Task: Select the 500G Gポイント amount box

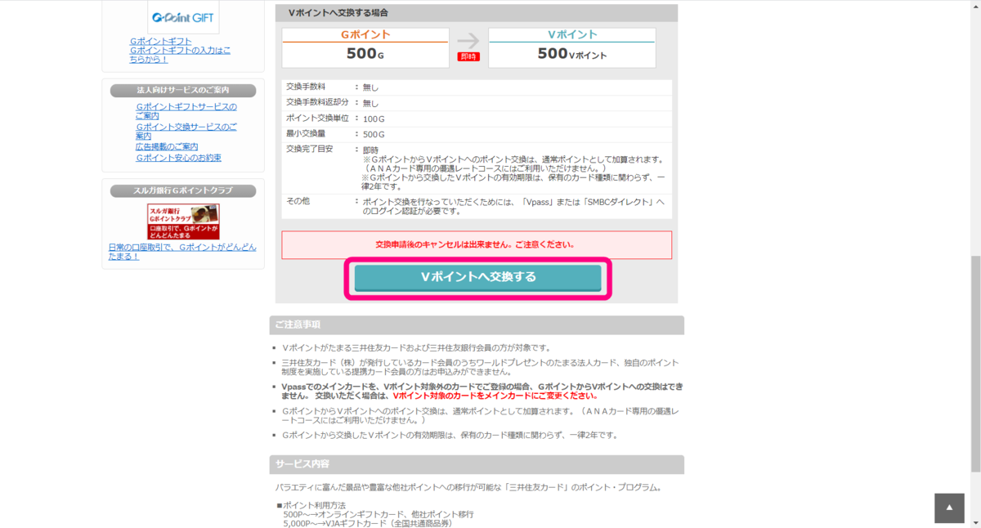Action: (365, 48)
